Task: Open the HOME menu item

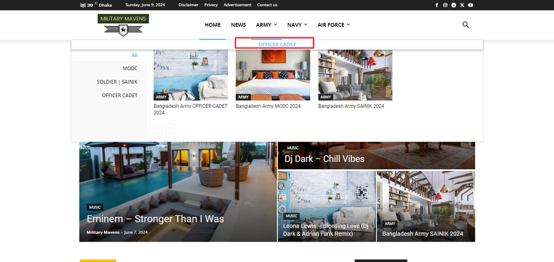Action: (213, 25)
